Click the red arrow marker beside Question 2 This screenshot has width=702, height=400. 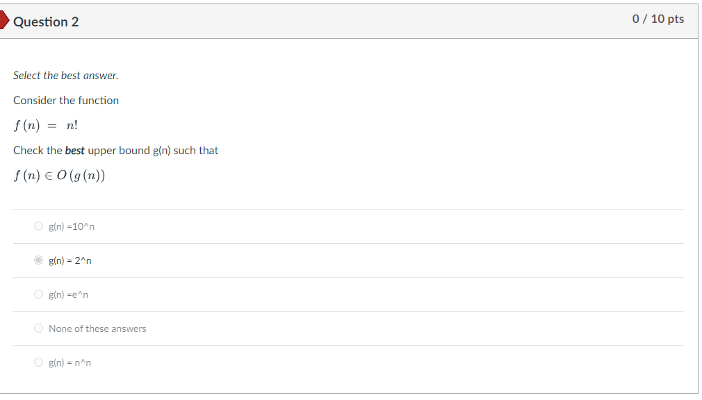pos(4,21)
